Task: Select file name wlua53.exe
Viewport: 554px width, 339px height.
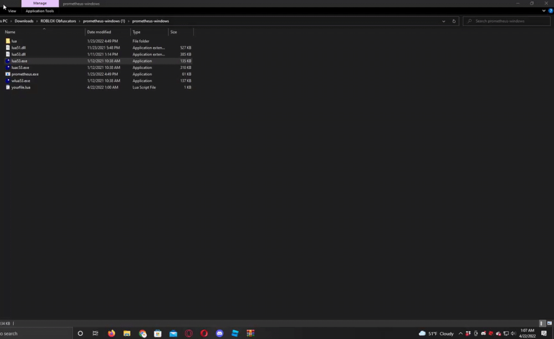Action: pos(21,81)
